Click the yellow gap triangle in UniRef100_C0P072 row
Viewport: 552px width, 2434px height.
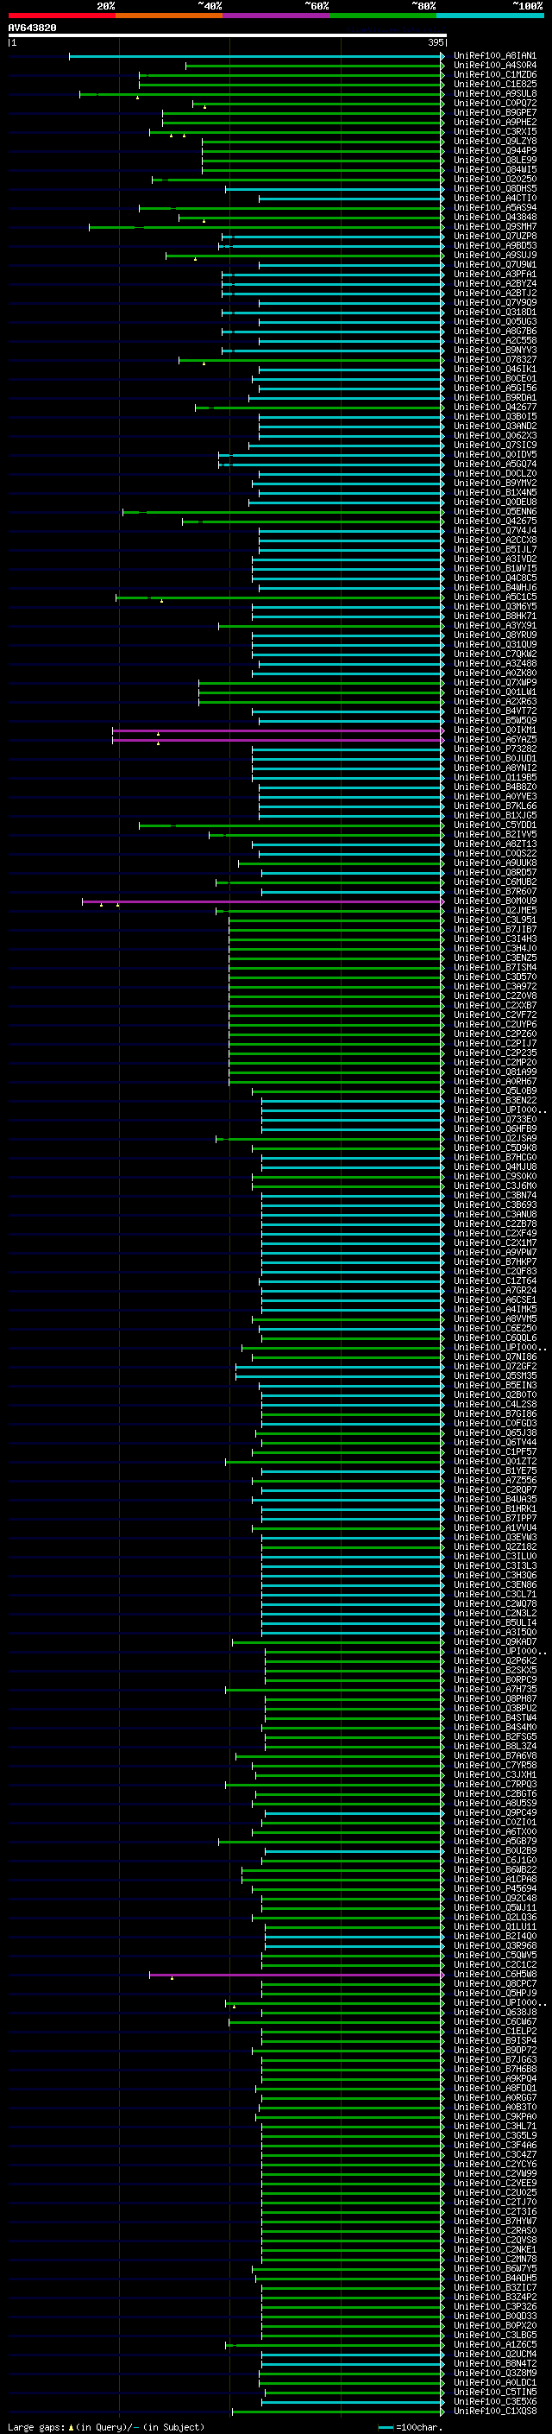click(x=204, y=107)
